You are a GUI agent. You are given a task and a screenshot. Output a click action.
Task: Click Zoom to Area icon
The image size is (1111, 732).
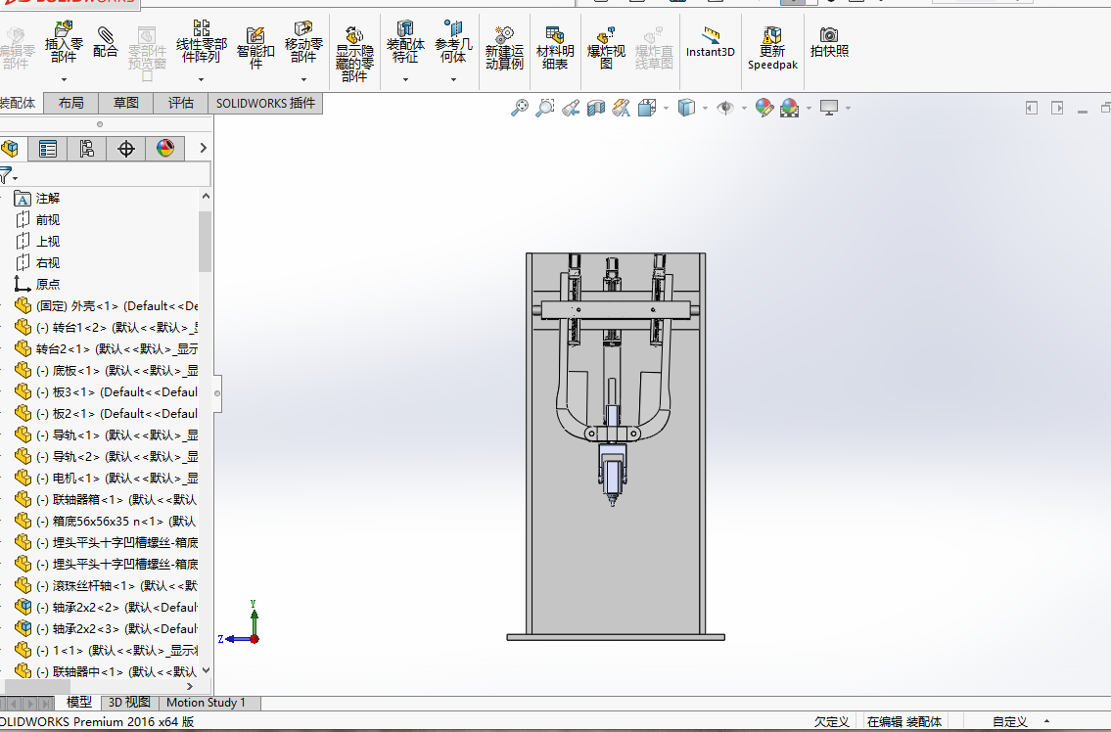click(x=545, y=108)
